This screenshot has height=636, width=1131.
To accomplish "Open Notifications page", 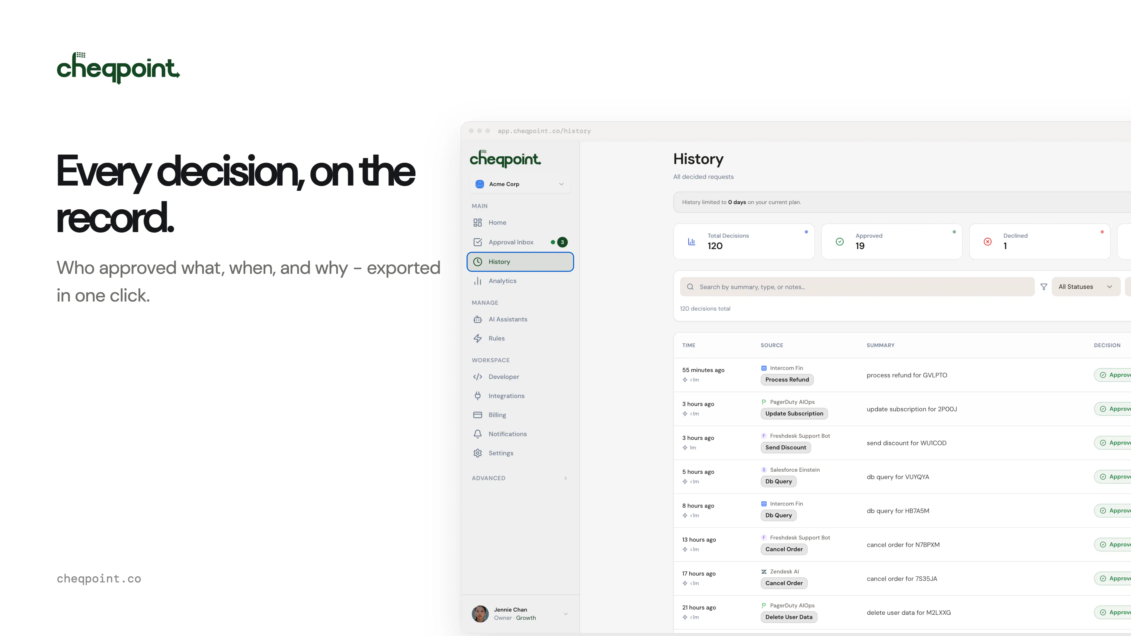I will (520, 434).
